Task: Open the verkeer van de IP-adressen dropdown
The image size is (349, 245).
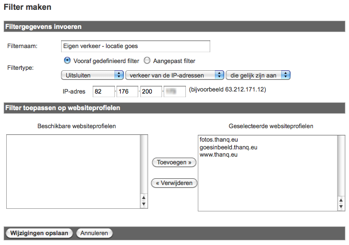Action: coord(174,75)
